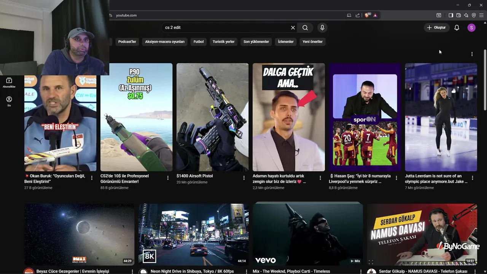The height and width of the screenshot is (274, 487).
Task: Open title 'Mix - The Weeknd, Playboi Carti - Timeless'
Action: point(291,271)
